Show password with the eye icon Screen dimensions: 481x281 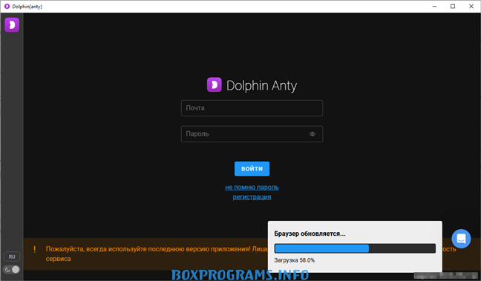tap(313, 134)
